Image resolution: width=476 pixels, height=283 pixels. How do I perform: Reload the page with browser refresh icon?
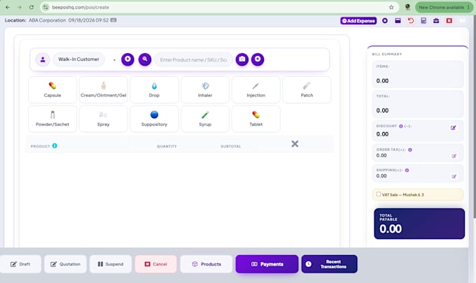31,7
